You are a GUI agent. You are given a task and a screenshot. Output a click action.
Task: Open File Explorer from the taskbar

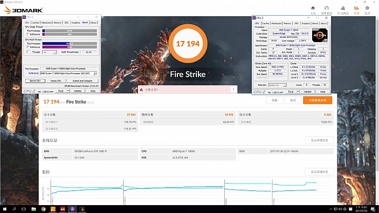click(34, 209)
